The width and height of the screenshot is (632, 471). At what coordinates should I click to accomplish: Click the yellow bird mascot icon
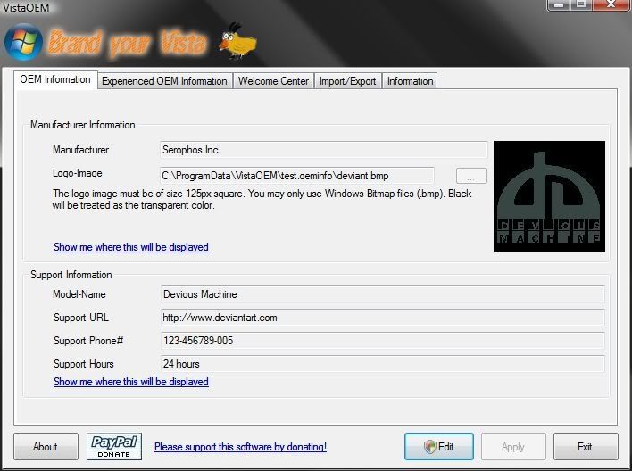(x=237, y=41)
